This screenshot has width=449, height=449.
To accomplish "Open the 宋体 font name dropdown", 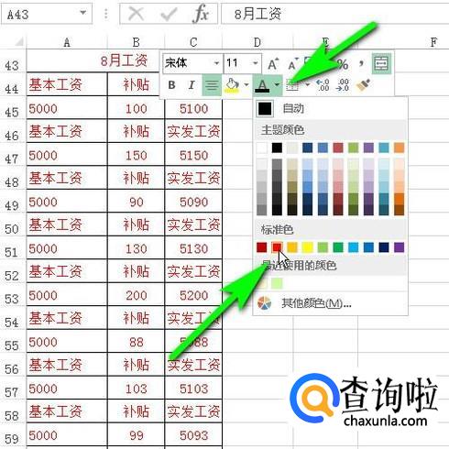I will pos(216,63).
